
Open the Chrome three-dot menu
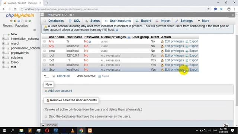click(x=235, y=9)
